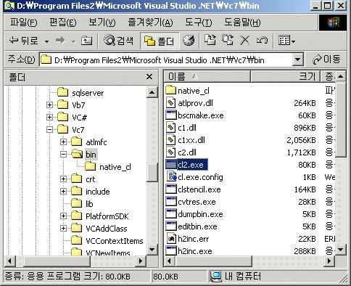Select the h2inc.exe file icon

click(171, 250)
